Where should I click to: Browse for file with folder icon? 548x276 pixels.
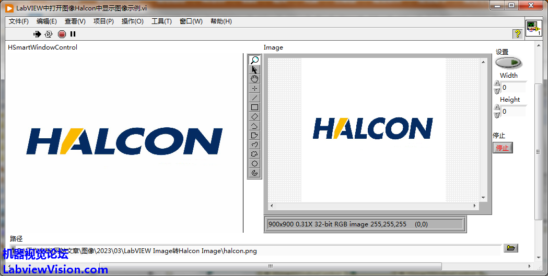510,248
